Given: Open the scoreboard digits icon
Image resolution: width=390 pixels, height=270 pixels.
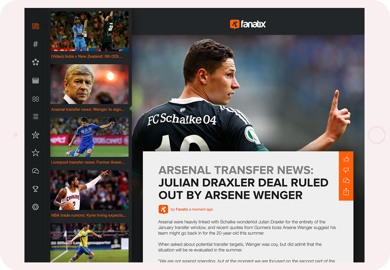Looking at the screenshot, I should click(x=36, y=99).
